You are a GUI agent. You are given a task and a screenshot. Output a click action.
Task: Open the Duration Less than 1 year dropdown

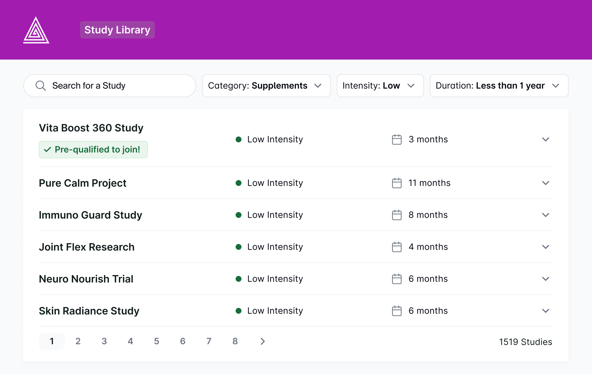point(498,85)
